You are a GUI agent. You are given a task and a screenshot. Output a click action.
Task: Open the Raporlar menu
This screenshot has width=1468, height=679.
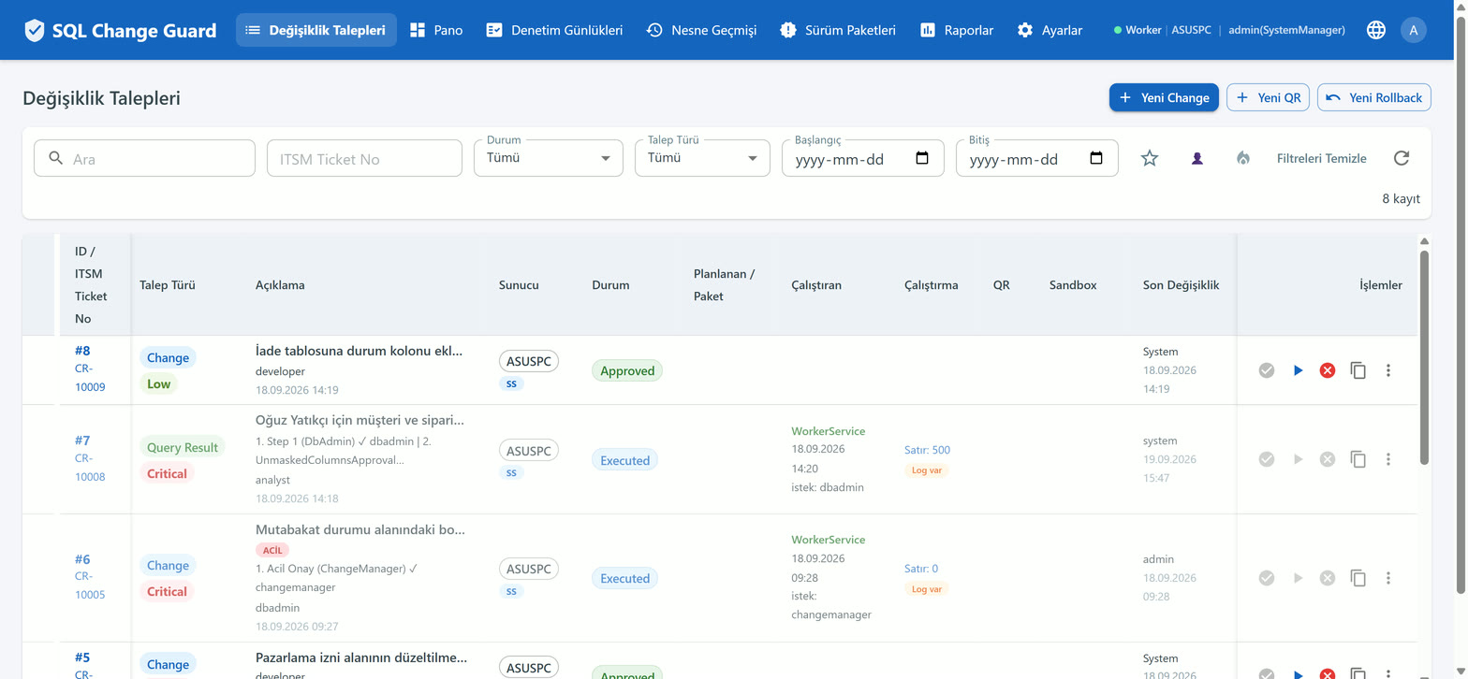(x=956, y=30)
